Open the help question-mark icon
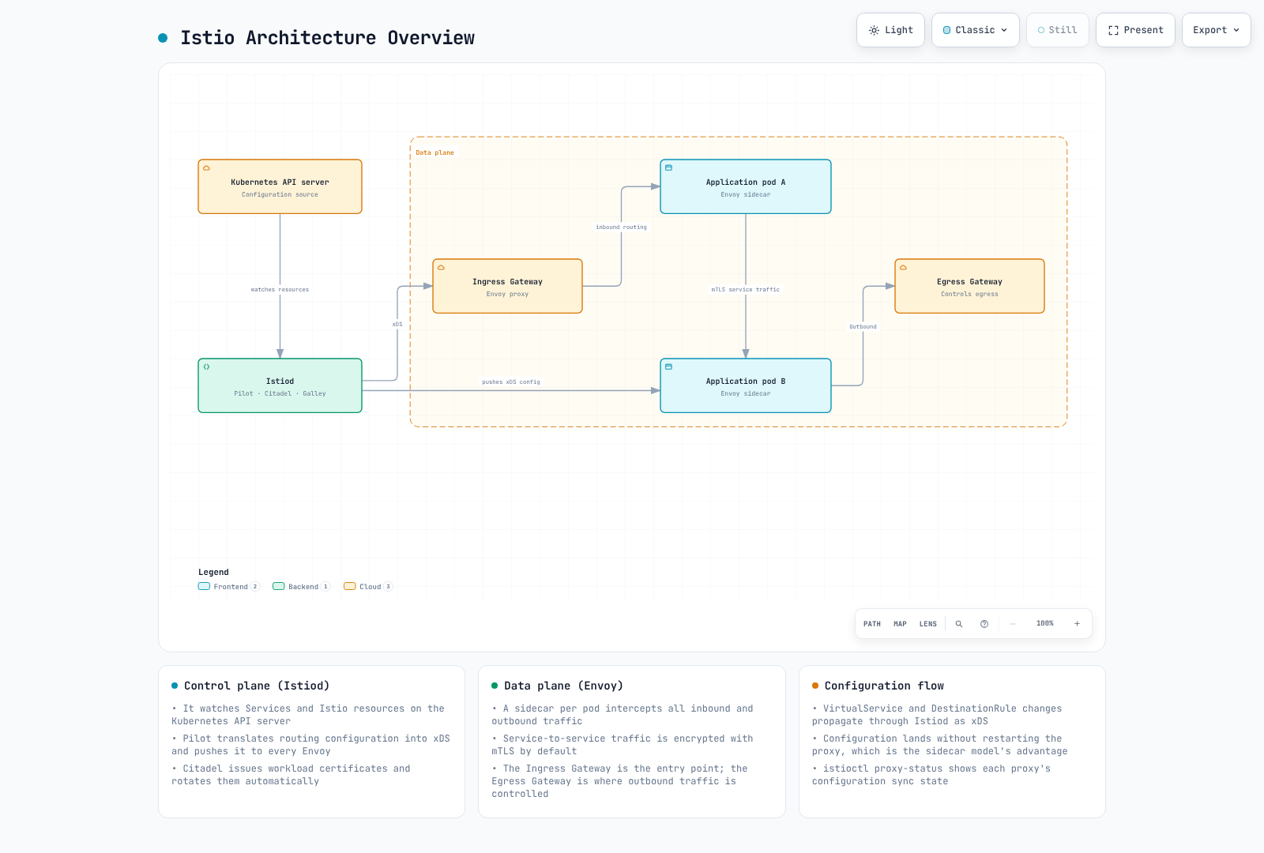Screen dimensions: 1264x853 [984, 624]
